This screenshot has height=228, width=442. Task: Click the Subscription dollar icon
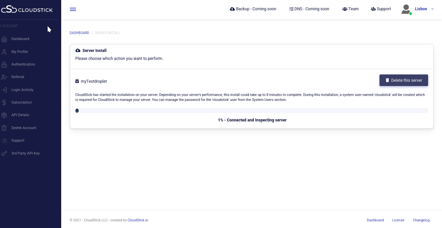pyautogui.click(x=4, y=103)
